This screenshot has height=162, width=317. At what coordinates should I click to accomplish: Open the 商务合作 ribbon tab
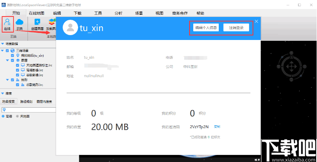[180, 13]
